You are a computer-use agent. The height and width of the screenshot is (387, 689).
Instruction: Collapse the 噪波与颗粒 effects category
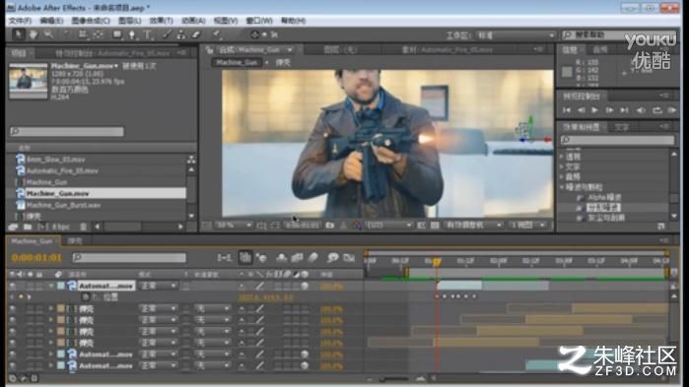point(562,187)
